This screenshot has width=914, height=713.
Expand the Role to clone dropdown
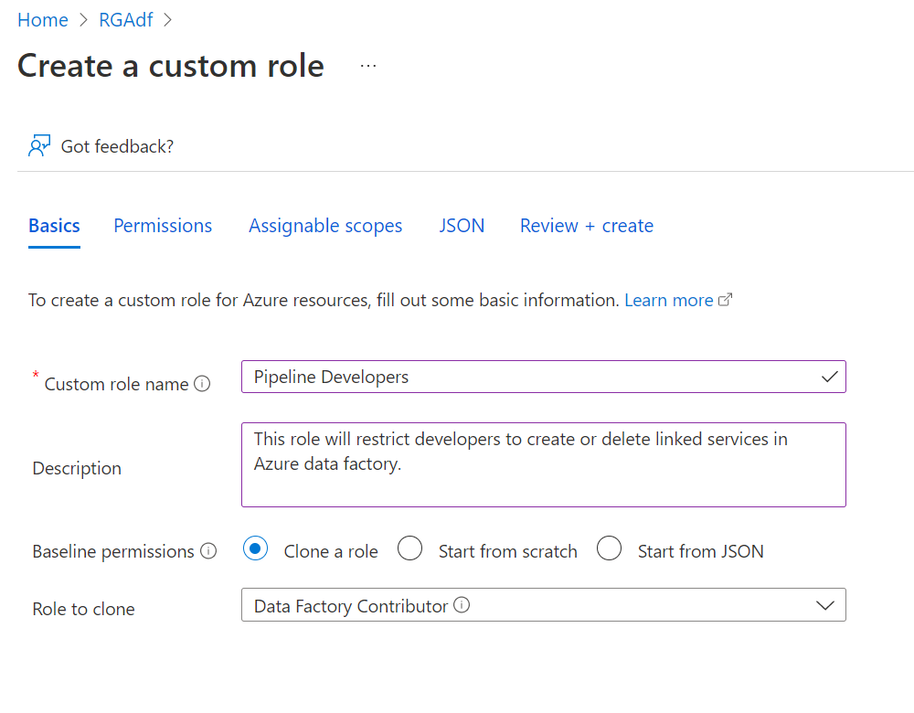(824, 605)
